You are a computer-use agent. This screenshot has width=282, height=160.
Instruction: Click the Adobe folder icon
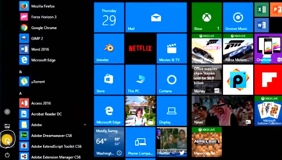24,125
